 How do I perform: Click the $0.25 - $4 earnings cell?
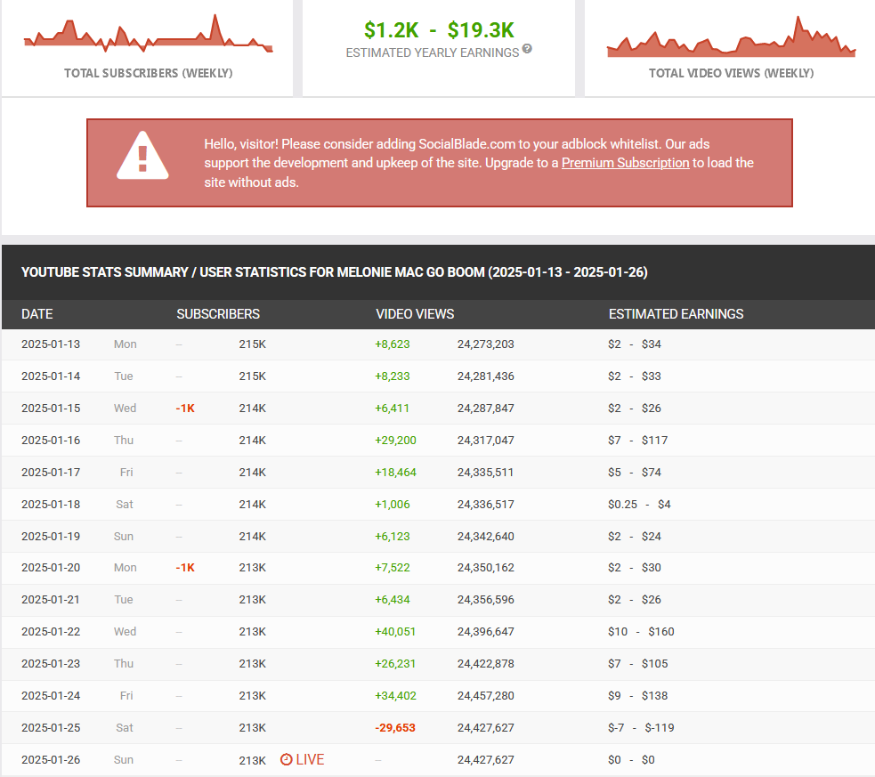point(639,505)
